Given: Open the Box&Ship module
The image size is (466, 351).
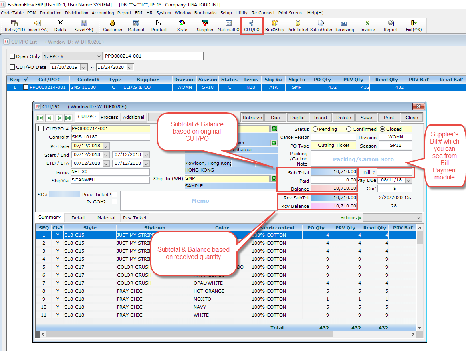Looking at the screenshot, I should coord(275,26).
